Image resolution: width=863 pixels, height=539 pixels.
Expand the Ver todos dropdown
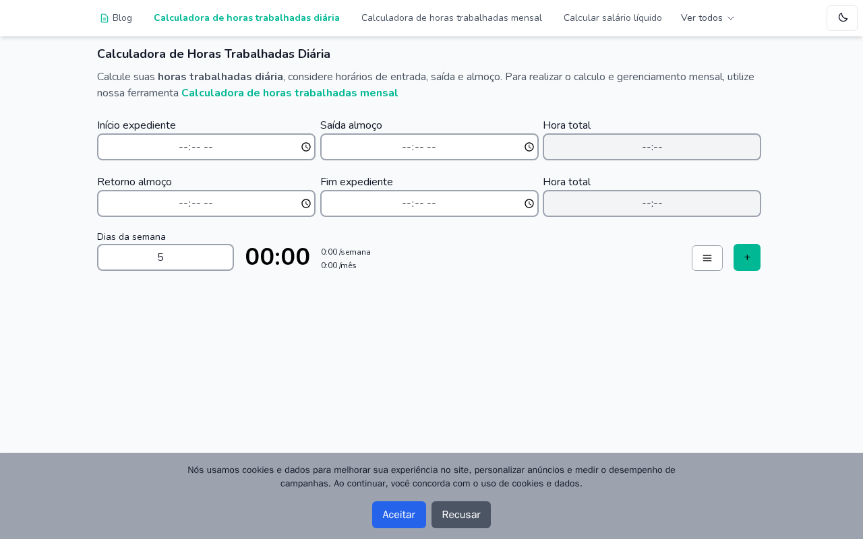[x=702, y=18]
